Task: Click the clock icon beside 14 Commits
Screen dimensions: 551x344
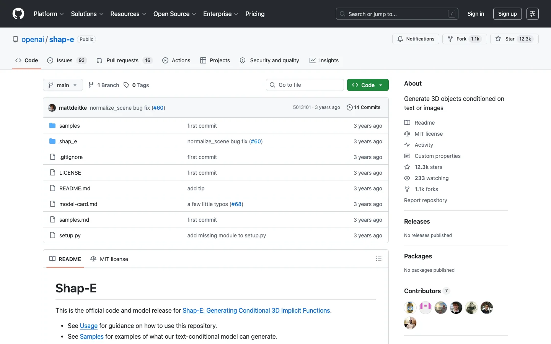Action: (x=349, y=107)
